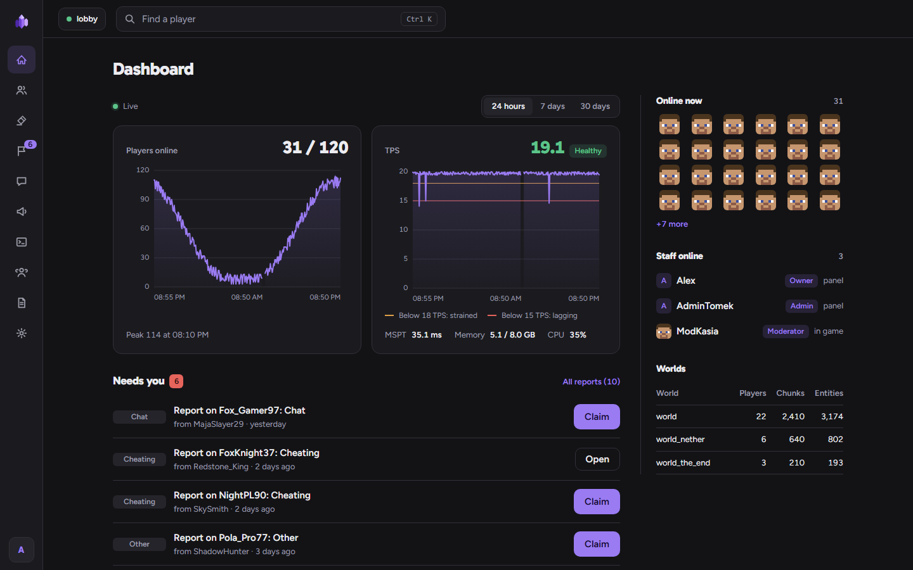This screenshot has height=570, width=913.
Task: Switch to the 30 days range tab
Action: tap(595, 106)
